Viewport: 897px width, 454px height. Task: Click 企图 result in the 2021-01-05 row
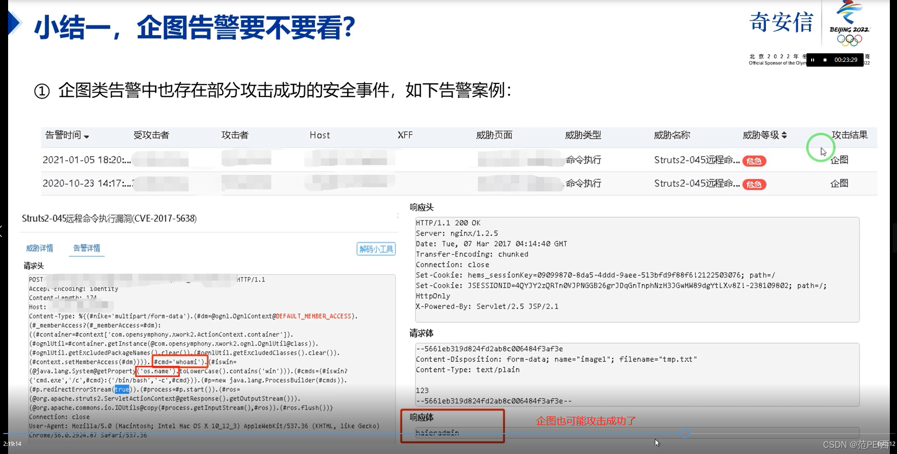click(839, 160)
